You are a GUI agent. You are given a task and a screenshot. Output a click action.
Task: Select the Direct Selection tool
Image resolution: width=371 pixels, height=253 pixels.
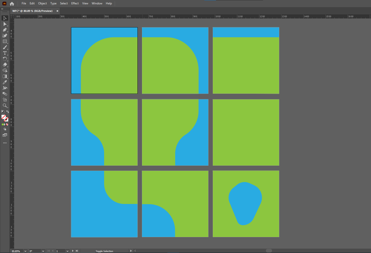[5, 24]
